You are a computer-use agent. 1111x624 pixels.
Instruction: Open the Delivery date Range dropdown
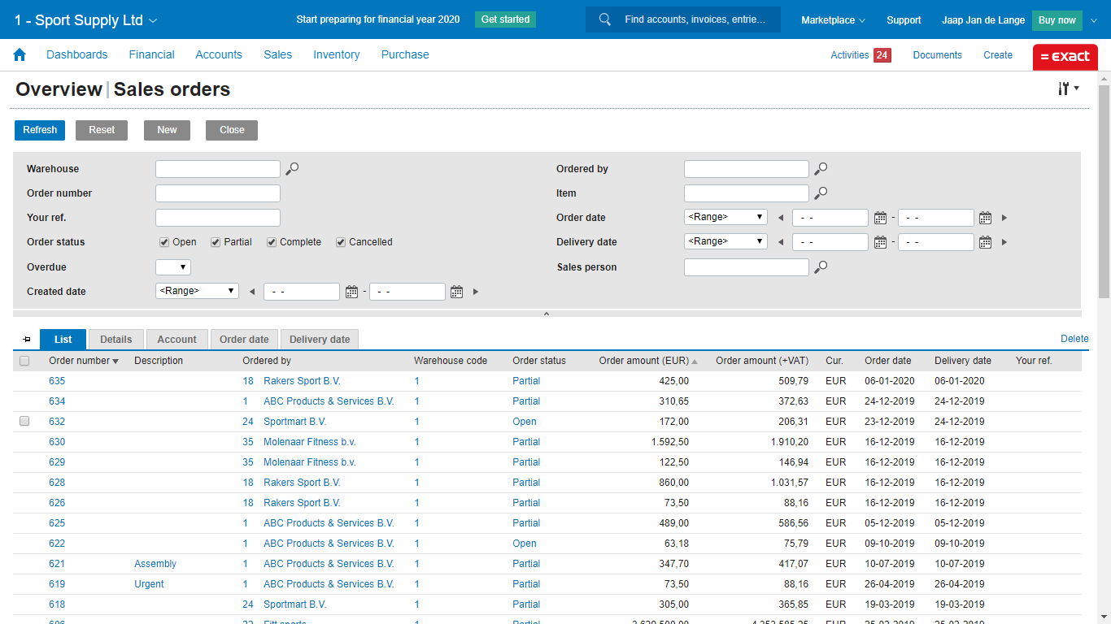pos(725,242)
